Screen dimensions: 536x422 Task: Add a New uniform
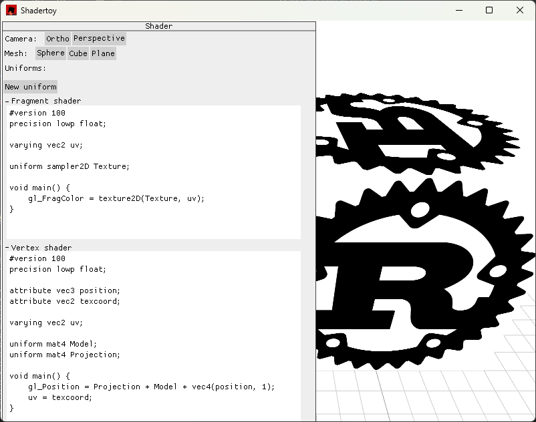[31, 87]
